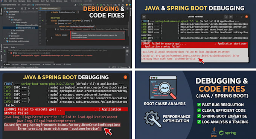The image size is (256, 139).
Task: Collapse the application root folder arrow
Action: click(5, 12)
